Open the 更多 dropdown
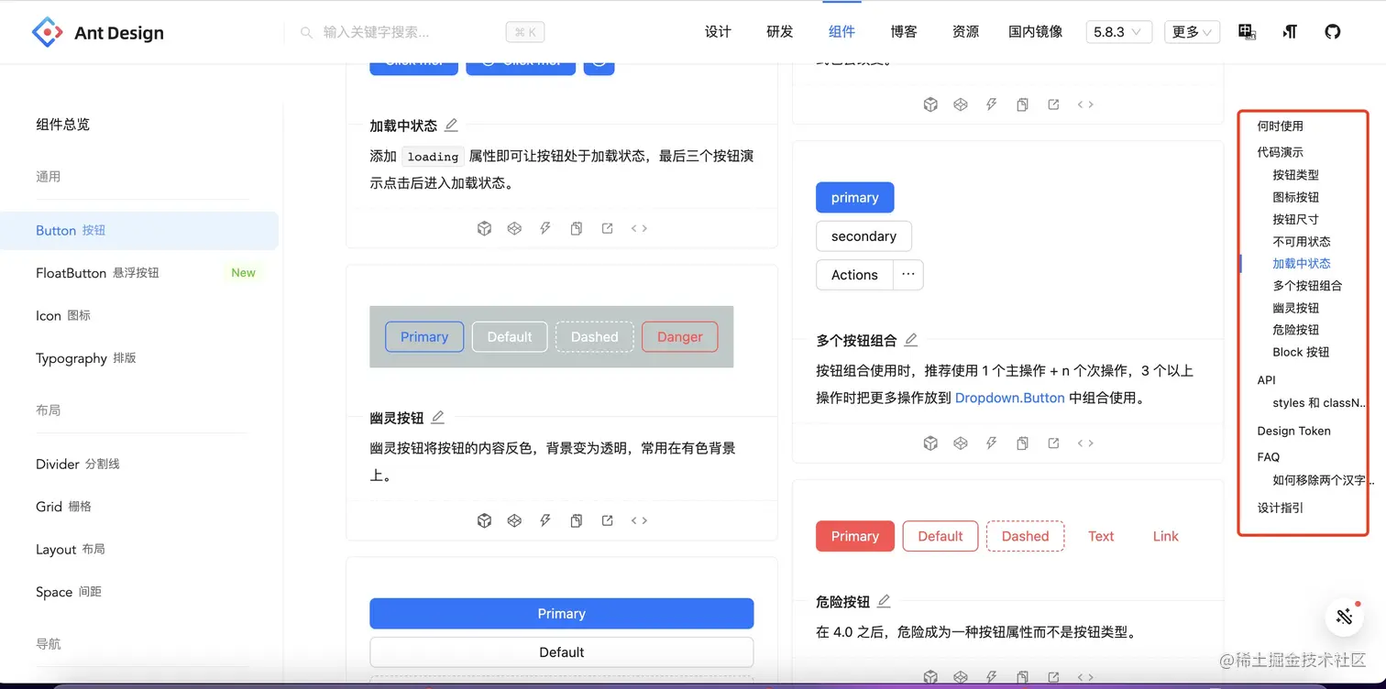This screenshot has width=1386, height=689. coord(1192,31)
